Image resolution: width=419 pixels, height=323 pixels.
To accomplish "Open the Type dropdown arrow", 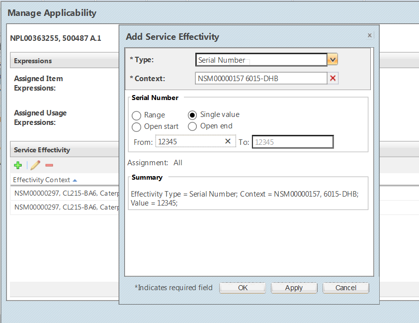I will (333, 60).
